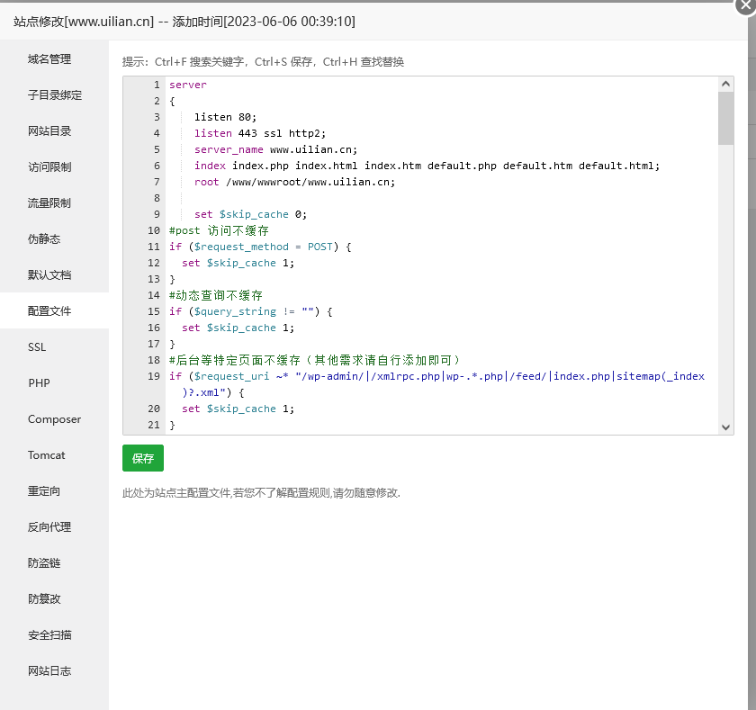The image size is (756, 710).
Task: Select the active 配置文件 tab
Action: pos(54,310)
